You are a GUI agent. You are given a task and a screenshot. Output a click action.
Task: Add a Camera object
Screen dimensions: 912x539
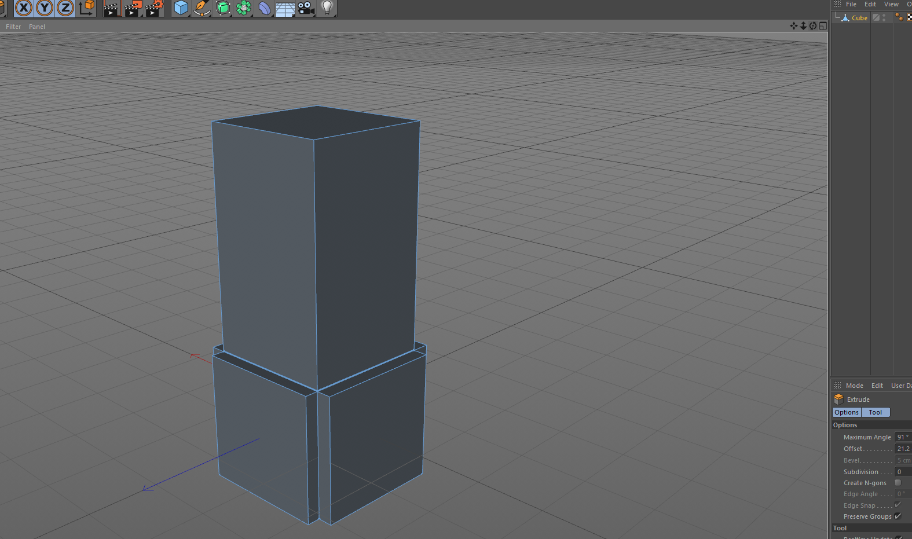point(306,8)
